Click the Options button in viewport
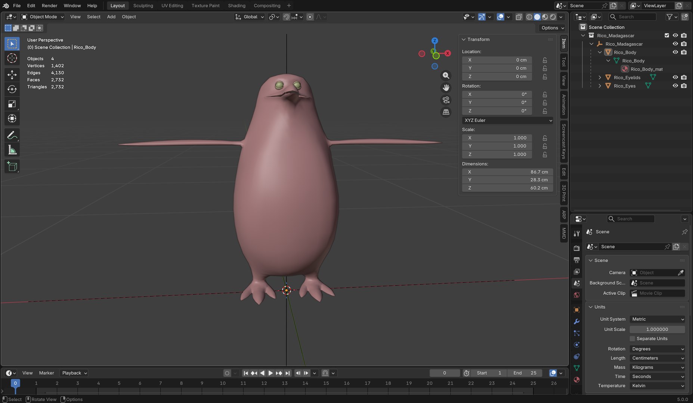Screen dimensions: 693x403 click(x=553, y=28)
